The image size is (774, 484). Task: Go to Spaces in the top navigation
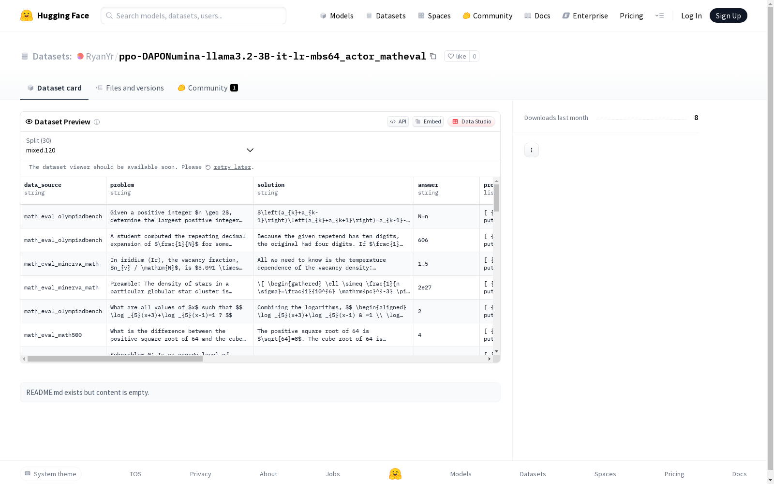coord(434,15)
